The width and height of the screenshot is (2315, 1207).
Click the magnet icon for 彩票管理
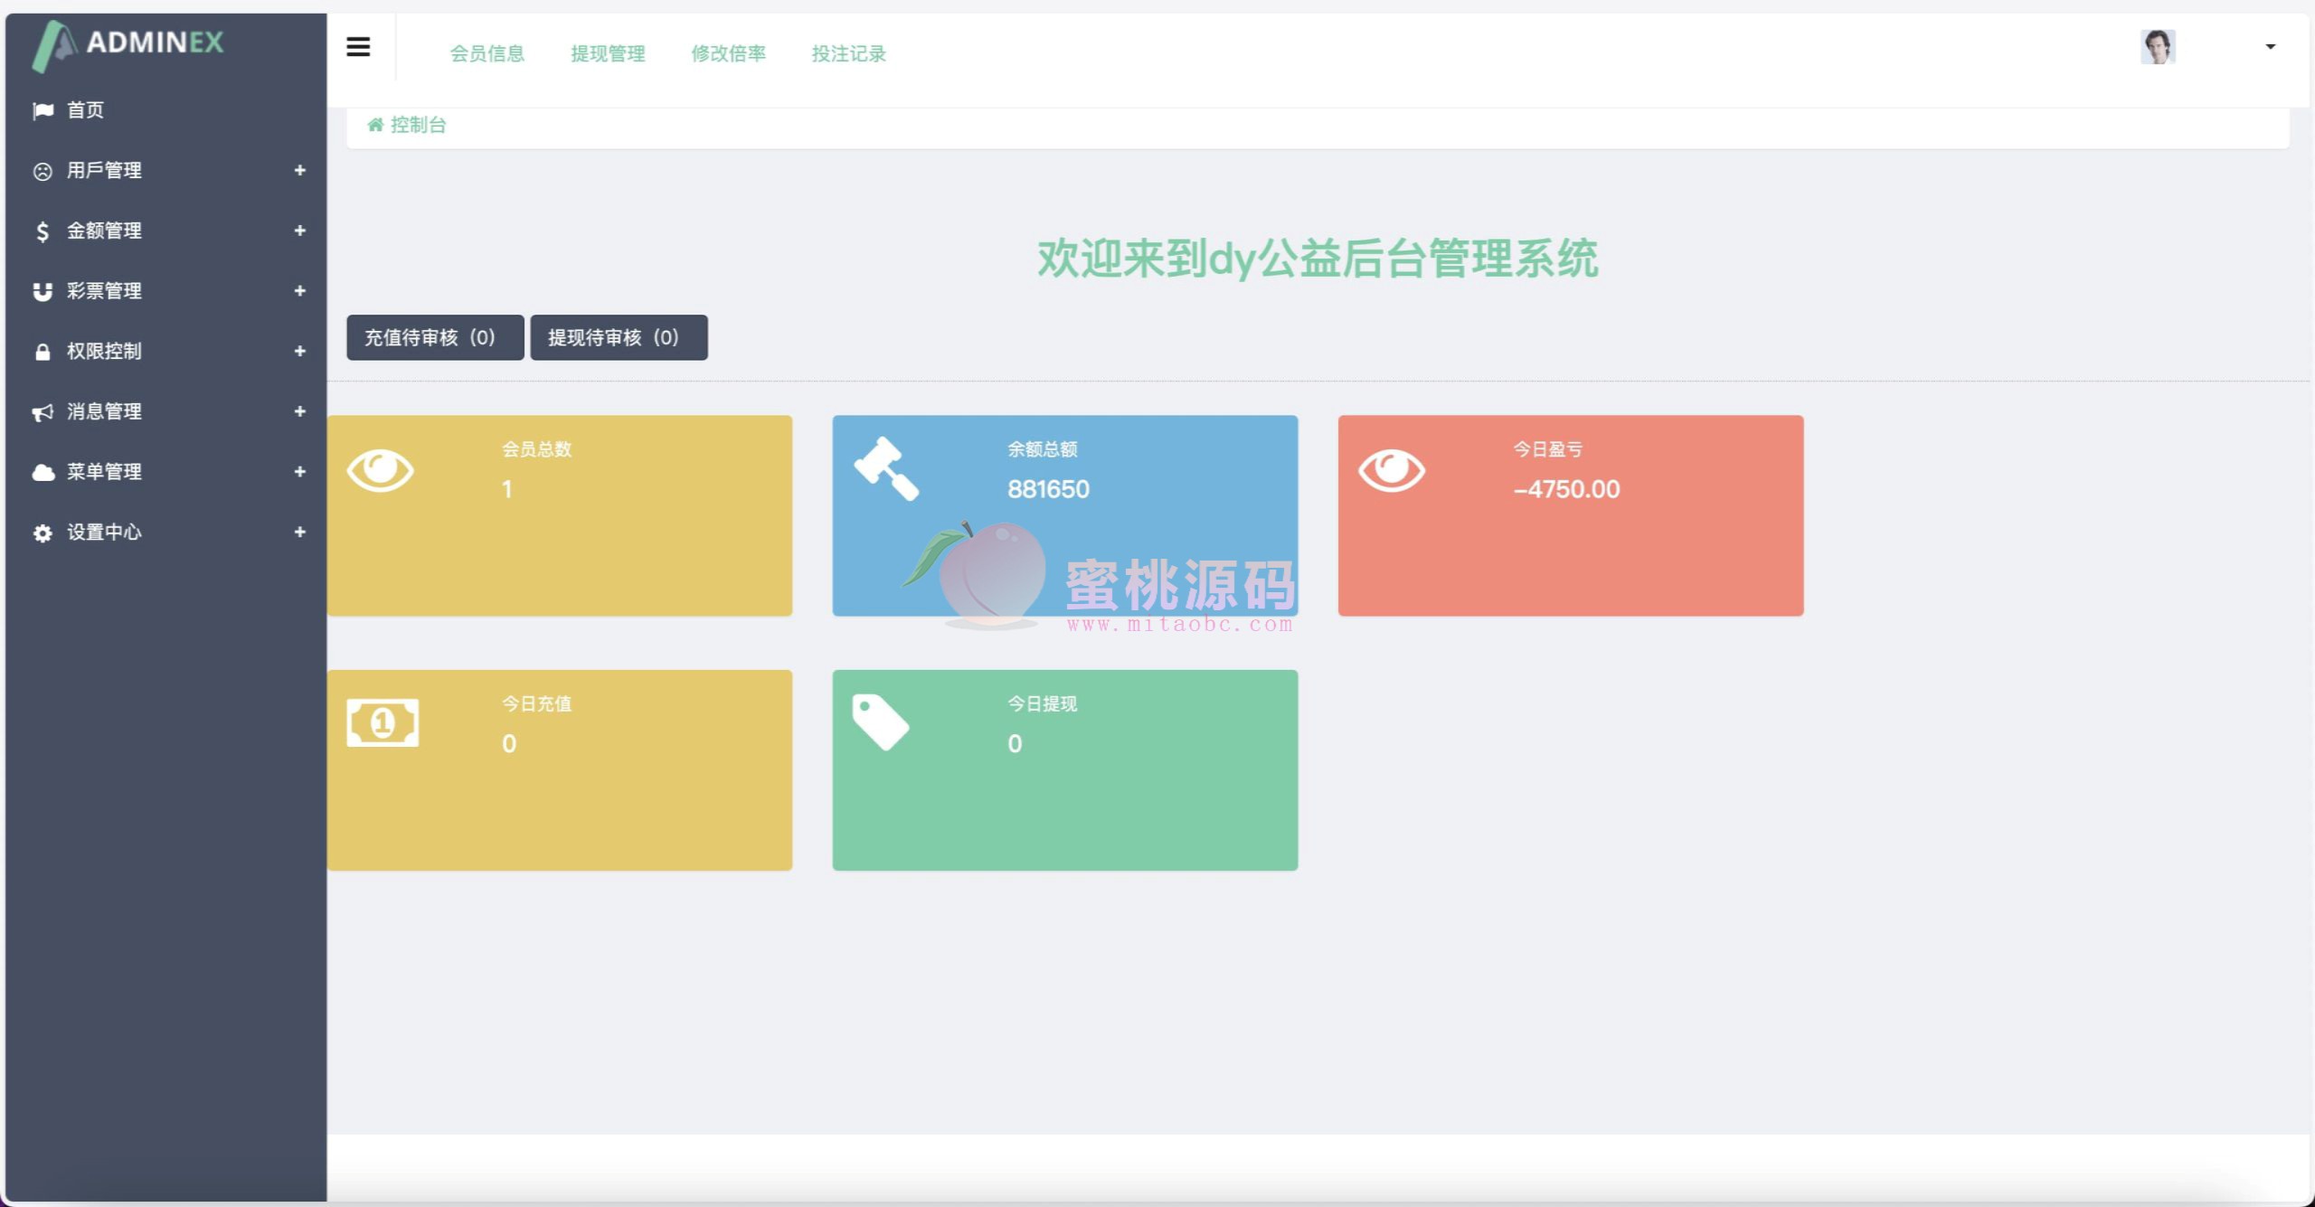[x=43, y=291]
